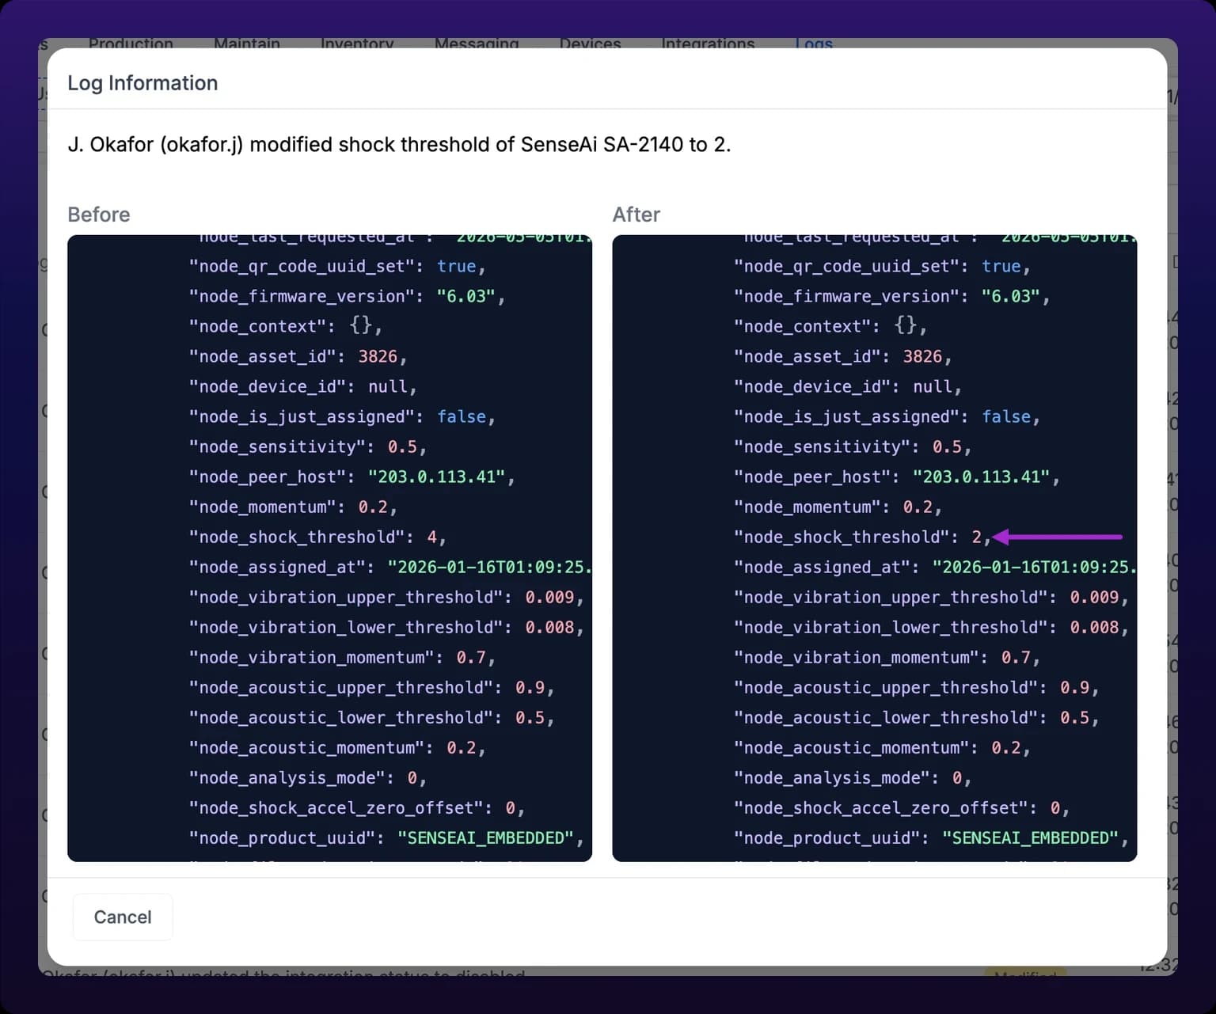Select the J. Okafor shock threshold summary sentence
The height and width of the screenshot is (1014, 1216).
click(x=399, y=144)
